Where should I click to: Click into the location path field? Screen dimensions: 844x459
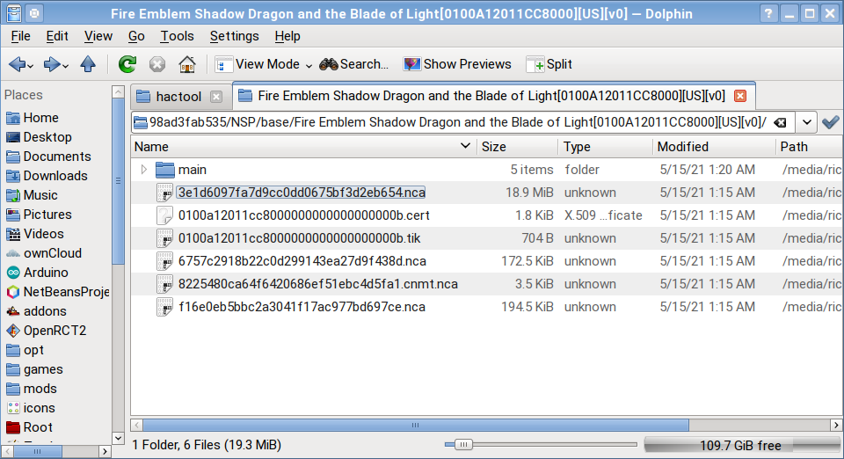tap(457, 122)
